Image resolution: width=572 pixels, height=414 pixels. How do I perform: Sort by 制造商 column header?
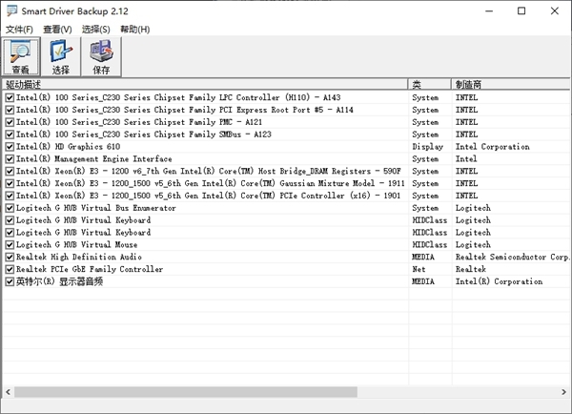point(511,84)
